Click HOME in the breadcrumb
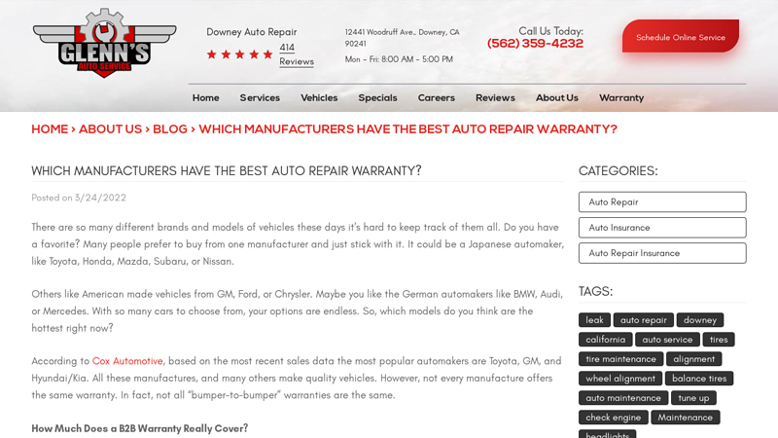This screenshot has height=438, width=778. [50, 129]
